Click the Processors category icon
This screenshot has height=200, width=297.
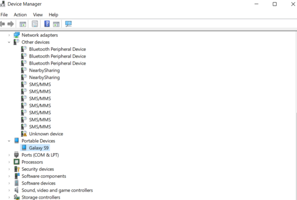(x=17, y=162)
